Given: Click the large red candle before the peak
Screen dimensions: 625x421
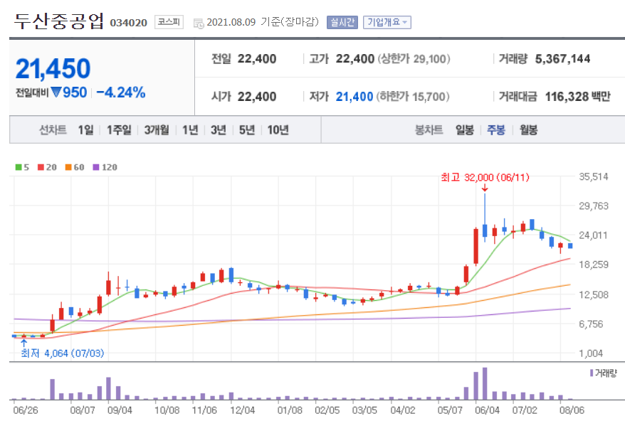Looking at the screenshot, I should pos(476,247).
